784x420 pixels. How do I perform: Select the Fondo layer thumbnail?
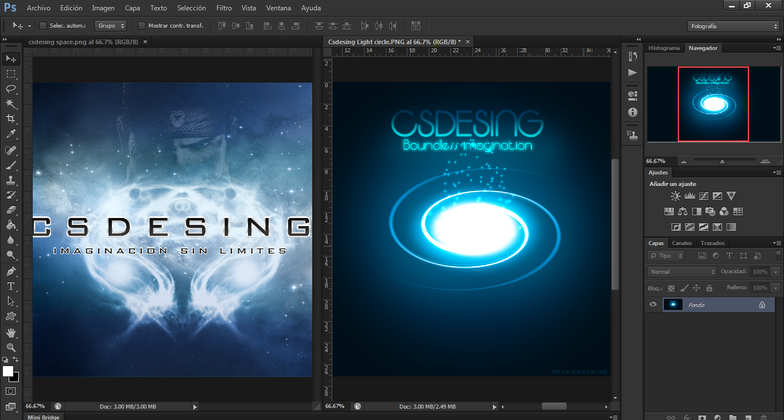click(672, 305)
